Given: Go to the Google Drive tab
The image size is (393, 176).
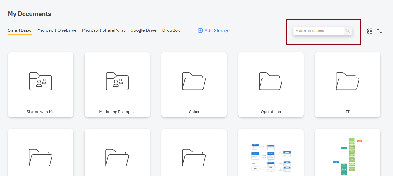Looking at the screenshot, I should pyautogui.click(x=143, y=30).
